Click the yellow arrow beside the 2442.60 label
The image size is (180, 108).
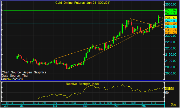click(163, 18)
